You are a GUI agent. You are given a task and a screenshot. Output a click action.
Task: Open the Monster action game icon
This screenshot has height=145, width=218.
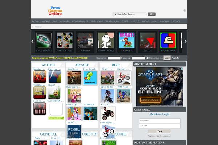(x=40, y=76)
